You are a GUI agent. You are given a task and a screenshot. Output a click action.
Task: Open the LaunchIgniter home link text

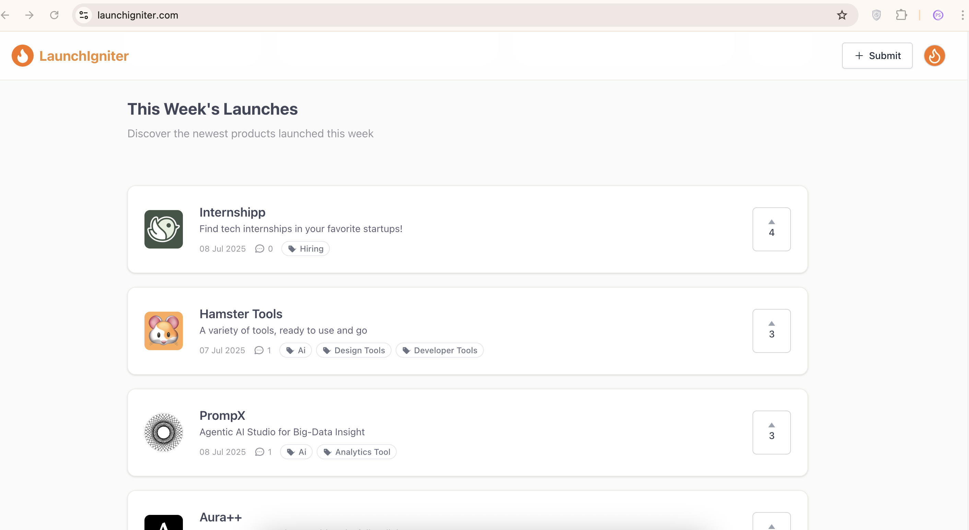(x=84, y=56)
